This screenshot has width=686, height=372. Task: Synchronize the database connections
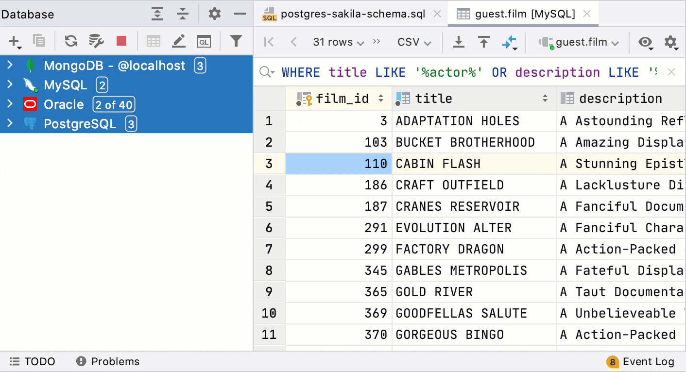click(70, 41)
